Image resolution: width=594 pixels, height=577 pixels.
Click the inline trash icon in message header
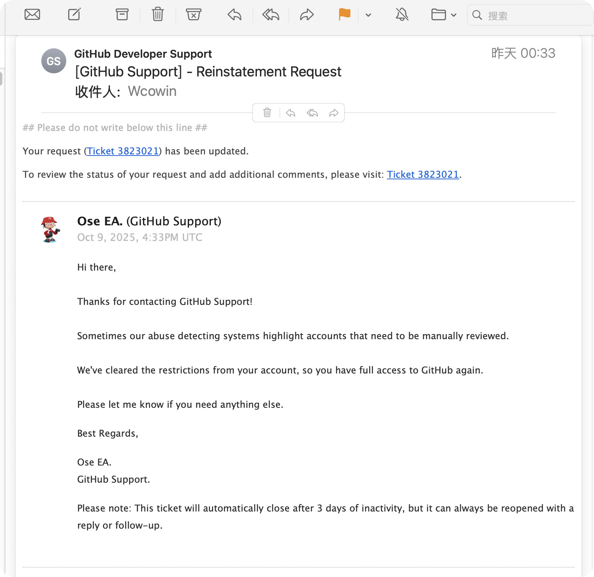(x=267, y=113)
